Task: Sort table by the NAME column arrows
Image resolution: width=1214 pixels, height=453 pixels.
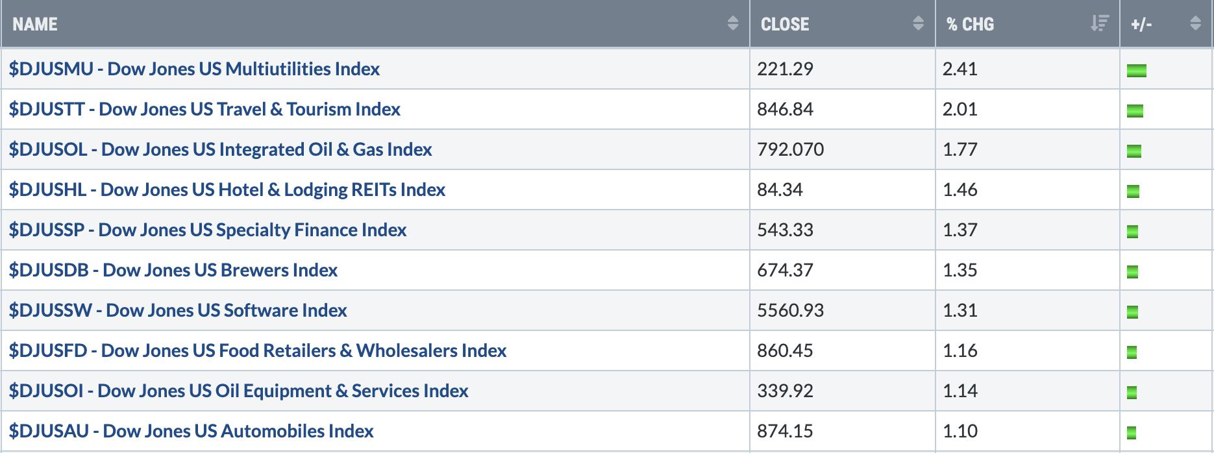Action: coord(733,24)
